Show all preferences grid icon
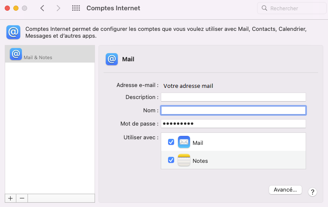328x207 pixels. point(76,8)
